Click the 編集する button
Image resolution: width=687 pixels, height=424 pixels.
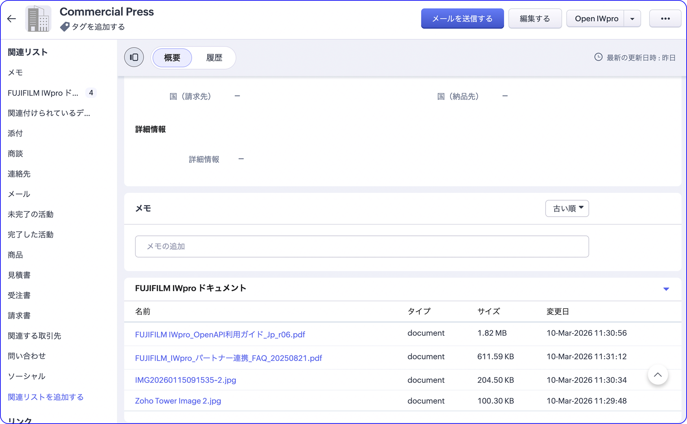point(535,19)
